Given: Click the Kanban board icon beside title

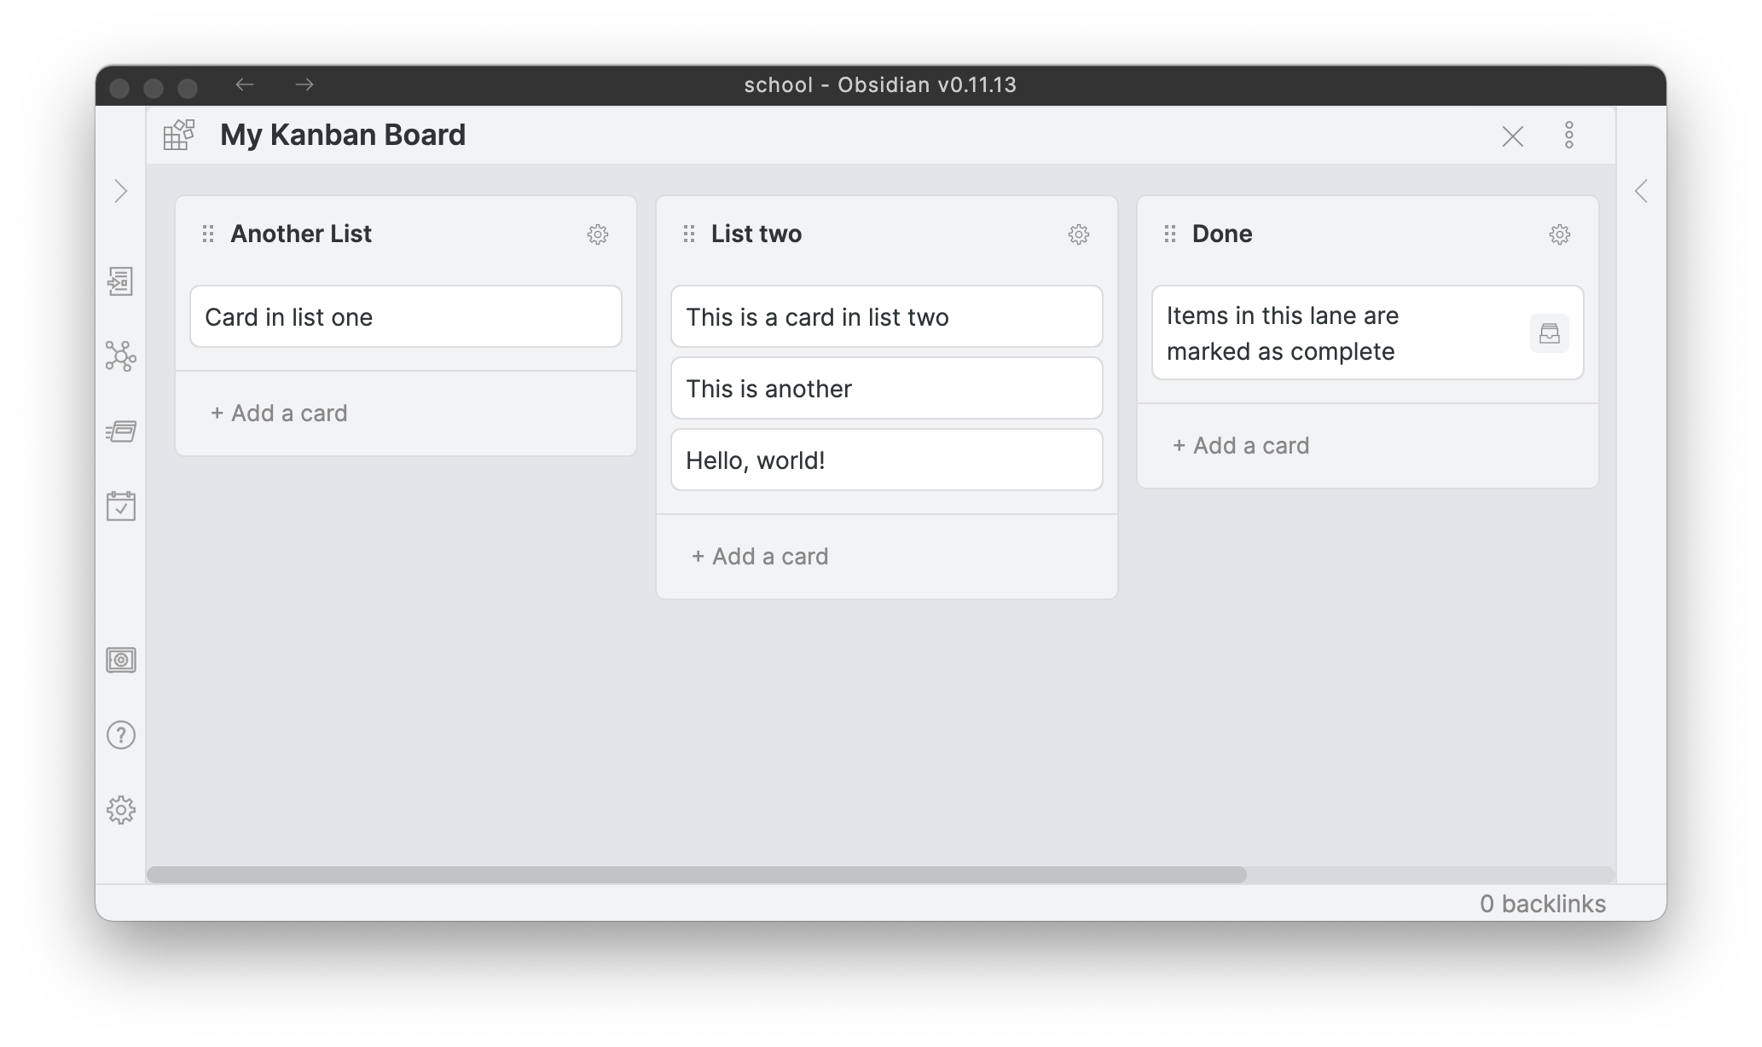Looking at the screenshot, I should coord(179,135).
